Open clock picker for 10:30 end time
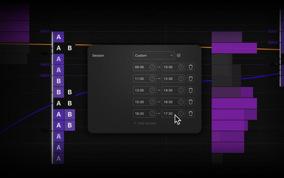Screen dimensions: 284x178 pyautogui.click(x=181, y=67)
